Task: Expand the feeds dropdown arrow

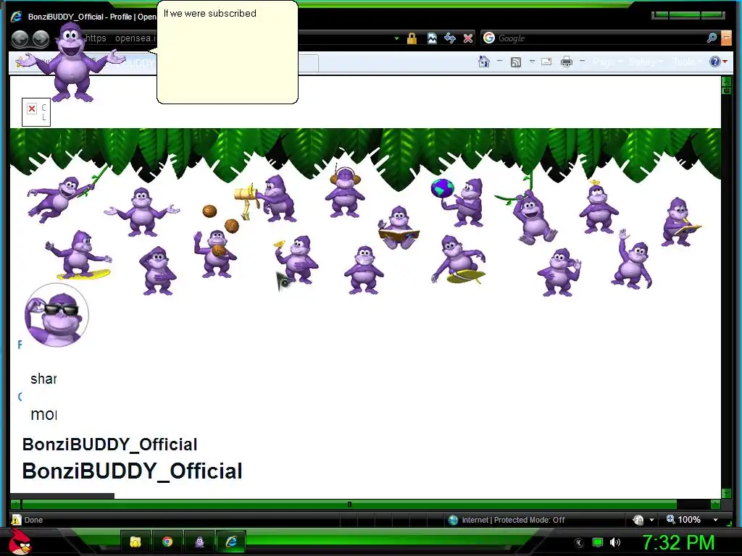Action: pyautogui.click(x=532, y=61)
